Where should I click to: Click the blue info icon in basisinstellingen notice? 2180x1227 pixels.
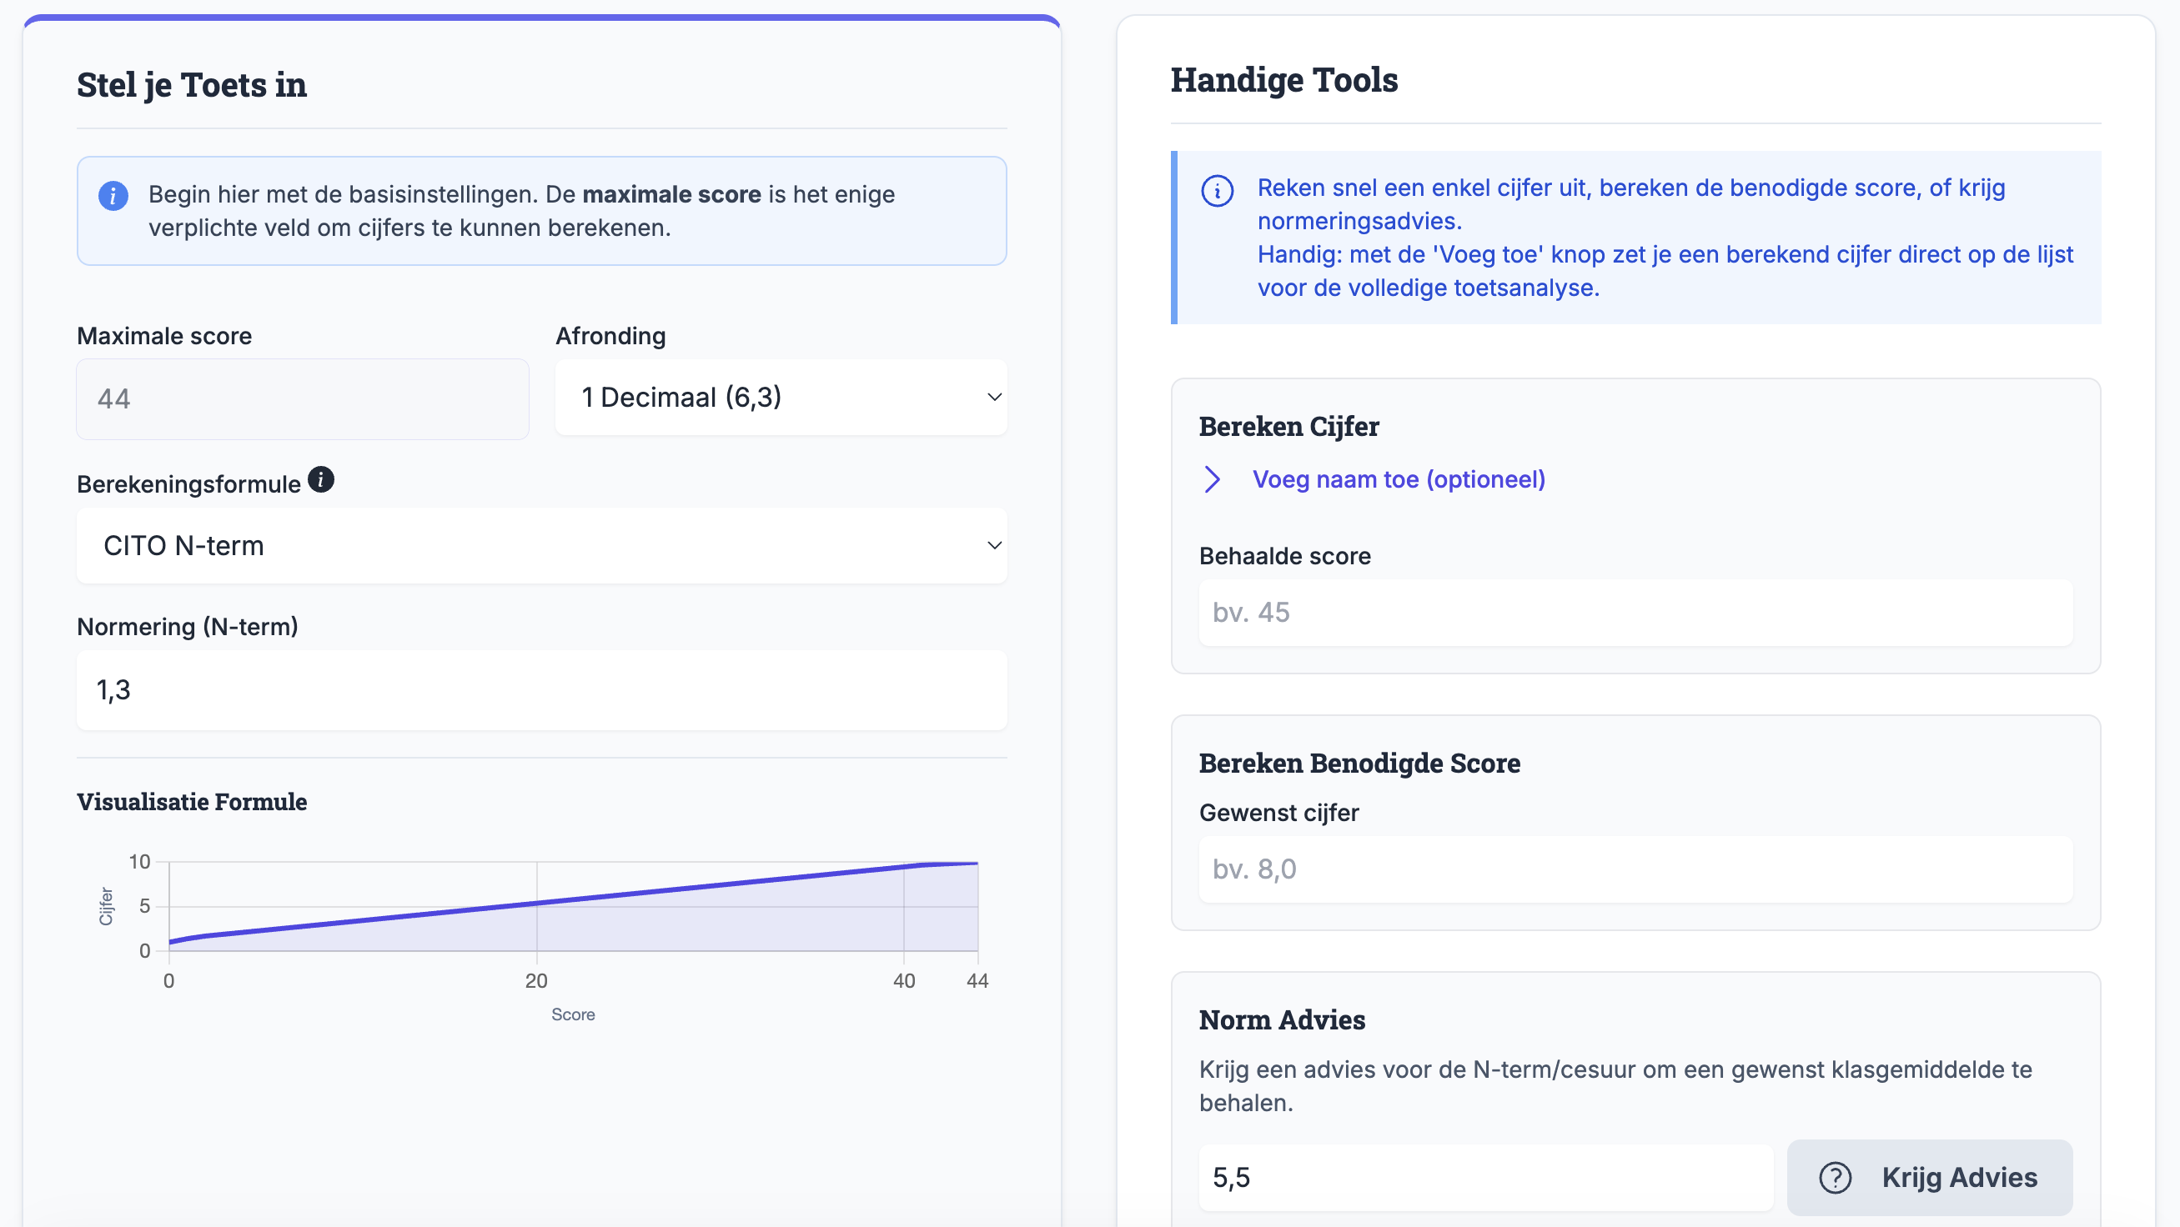[113, 195]
